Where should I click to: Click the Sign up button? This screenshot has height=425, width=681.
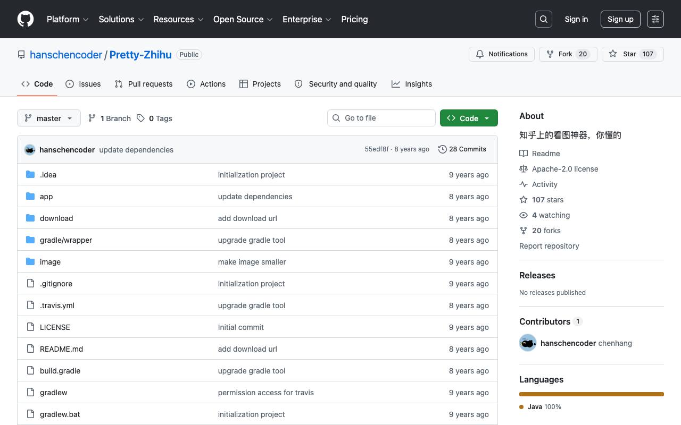coord(620,19)
